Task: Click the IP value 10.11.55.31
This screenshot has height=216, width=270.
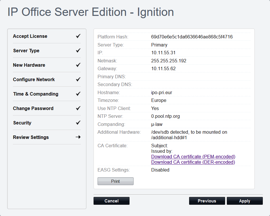Action: [x=163, y=53]
